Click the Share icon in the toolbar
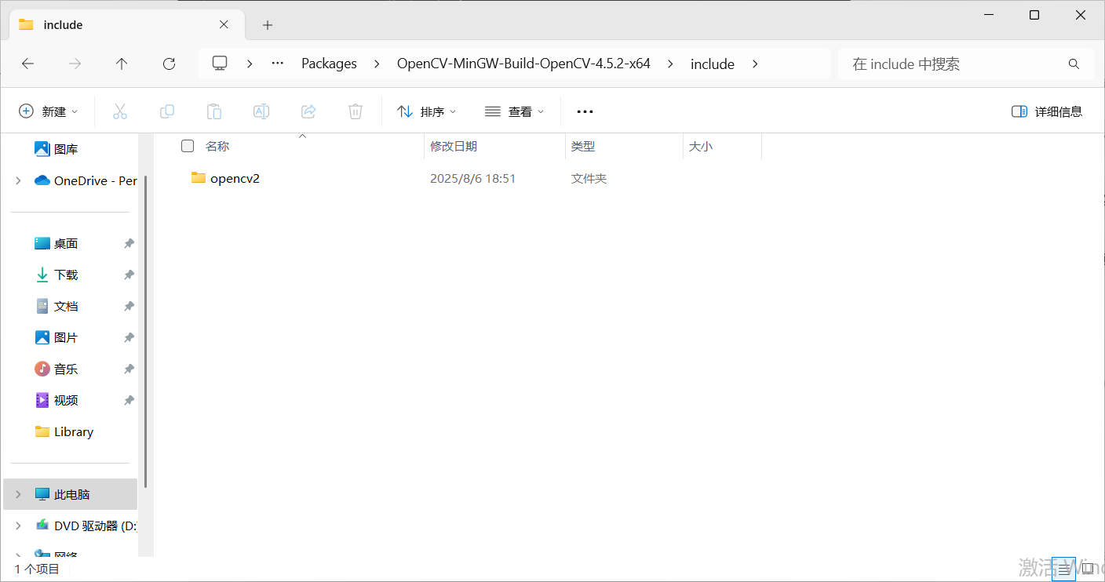 [x=308, y=111]
